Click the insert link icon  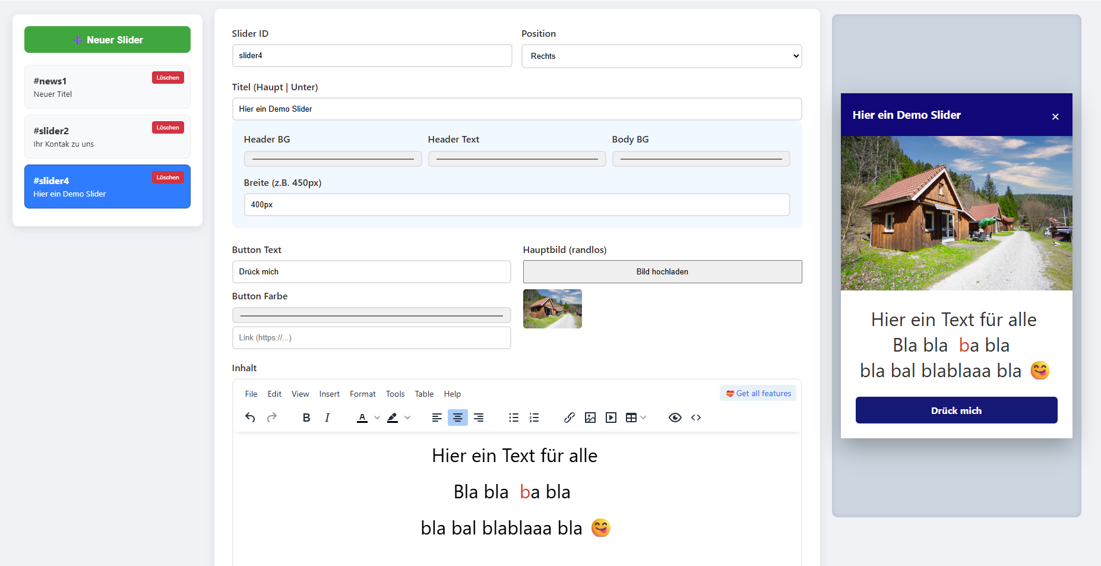coord(569,418)
